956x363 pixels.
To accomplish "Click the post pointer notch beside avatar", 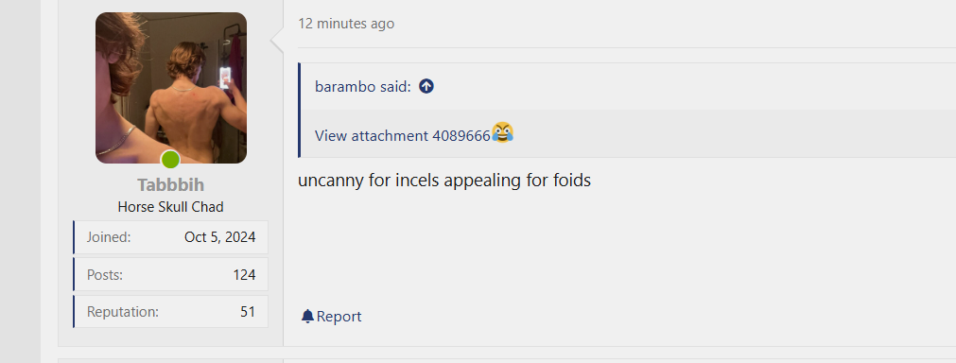I will pyautogui.click(x=277, y=41).
